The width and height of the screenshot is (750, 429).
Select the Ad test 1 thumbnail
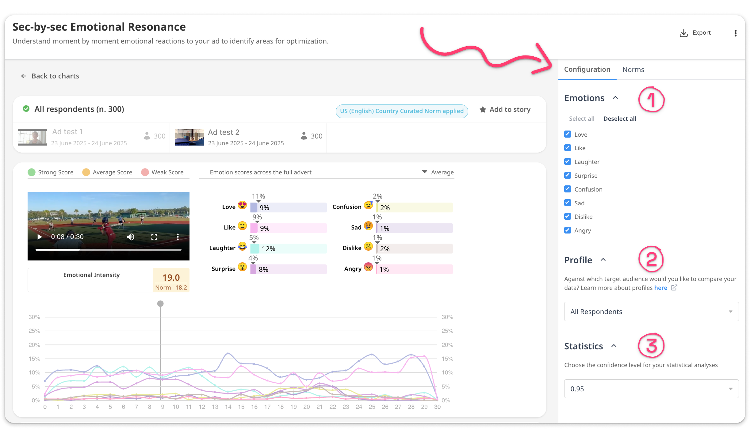pyautogui.click(x=33, y=137)
